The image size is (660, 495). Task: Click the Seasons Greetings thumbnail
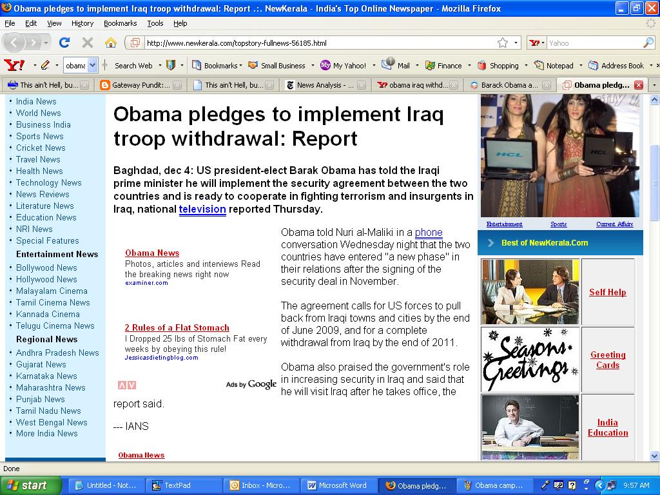click(530, 360)
